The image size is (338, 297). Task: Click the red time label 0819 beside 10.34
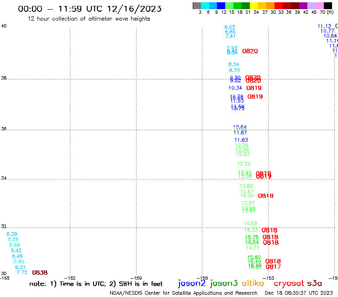(x=254, y=88)
